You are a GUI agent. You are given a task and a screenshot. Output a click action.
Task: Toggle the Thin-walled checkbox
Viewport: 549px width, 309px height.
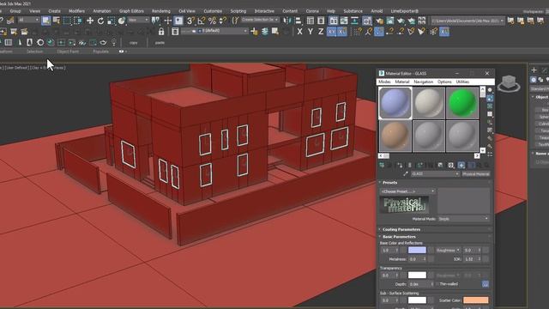[437, 284]
